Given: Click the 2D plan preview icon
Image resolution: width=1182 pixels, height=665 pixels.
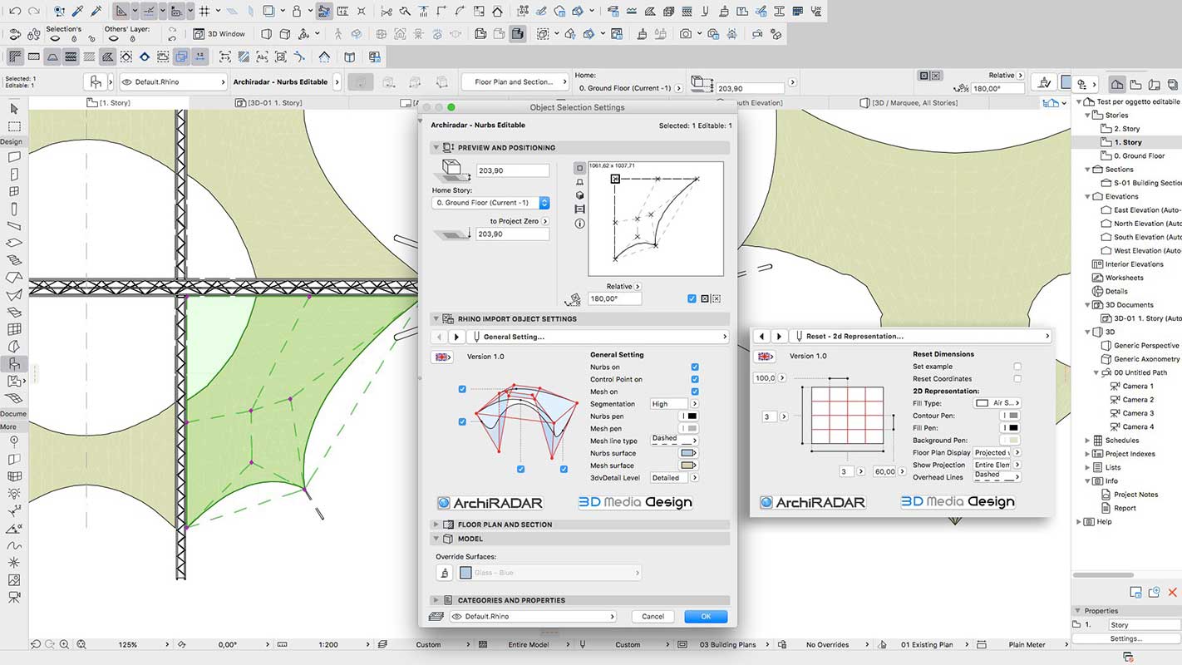Looking at the screenshot, I should coord(579,168).
